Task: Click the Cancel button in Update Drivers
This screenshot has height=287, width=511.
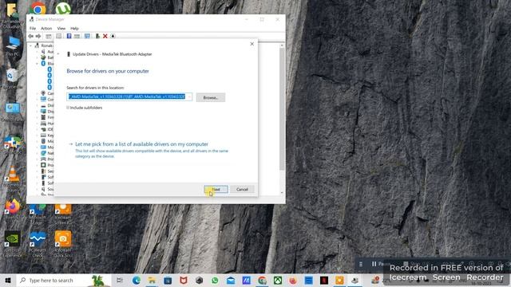Action: point(242,189)
